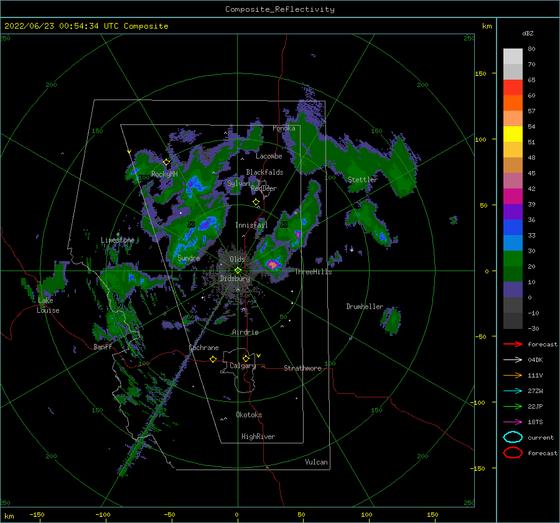Viewport: 560px width, 523px height.
Task: Click the Lake Louise label
Action: tap(48, 305)
